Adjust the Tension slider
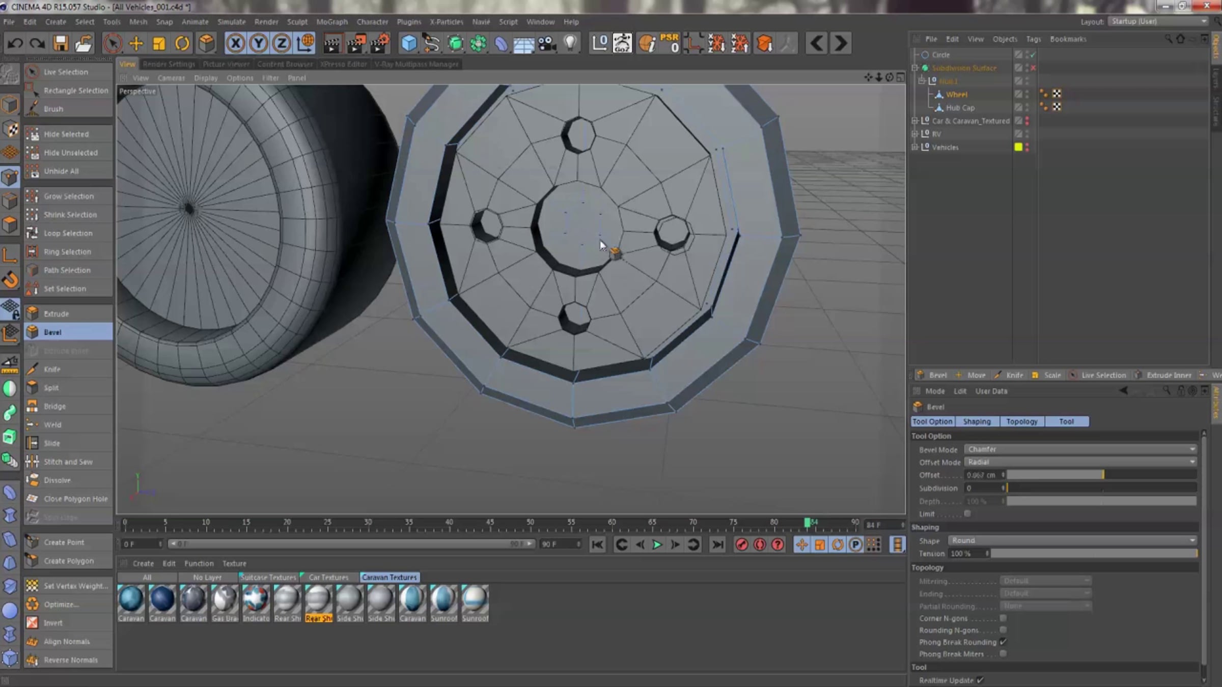This screenshot has height=687, width=1222. (1094, 553)
